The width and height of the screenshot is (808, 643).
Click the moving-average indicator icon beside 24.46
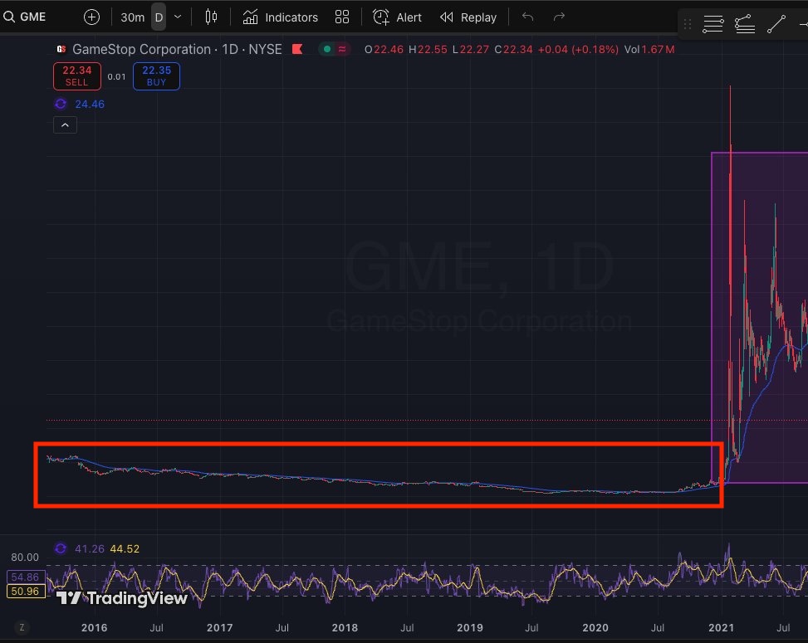pyautogui.click(x=61, y=104)
